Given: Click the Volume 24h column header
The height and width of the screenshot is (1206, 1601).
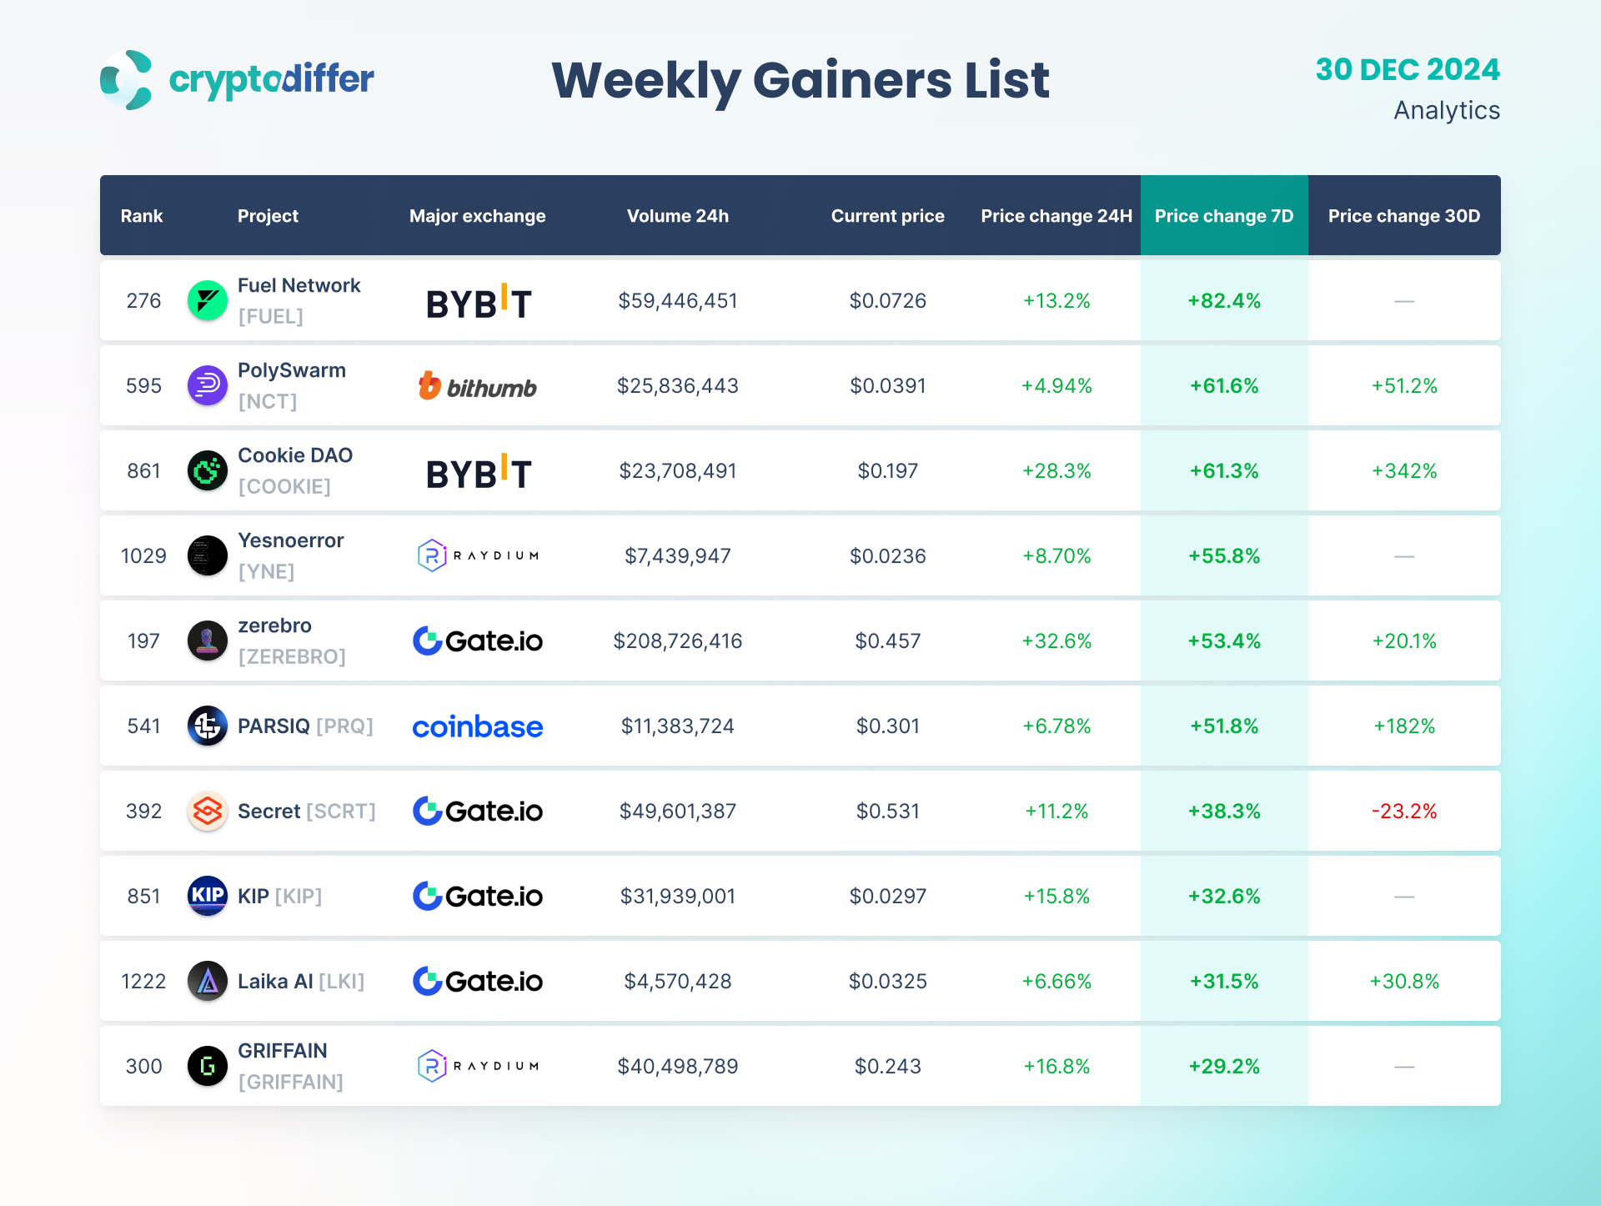Looking at the screenshot, I should tap(677, 216).
